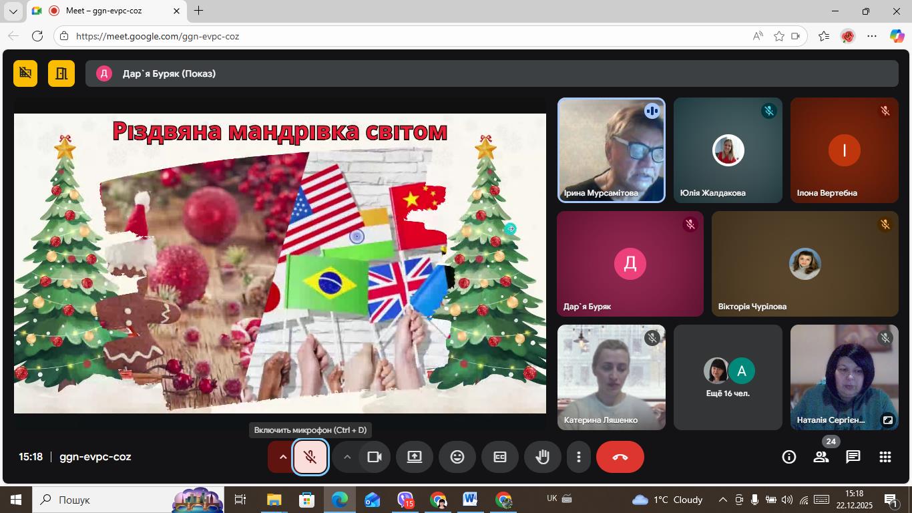Open the emoji reactions button

pyautogui.click(x=457, y=457)
